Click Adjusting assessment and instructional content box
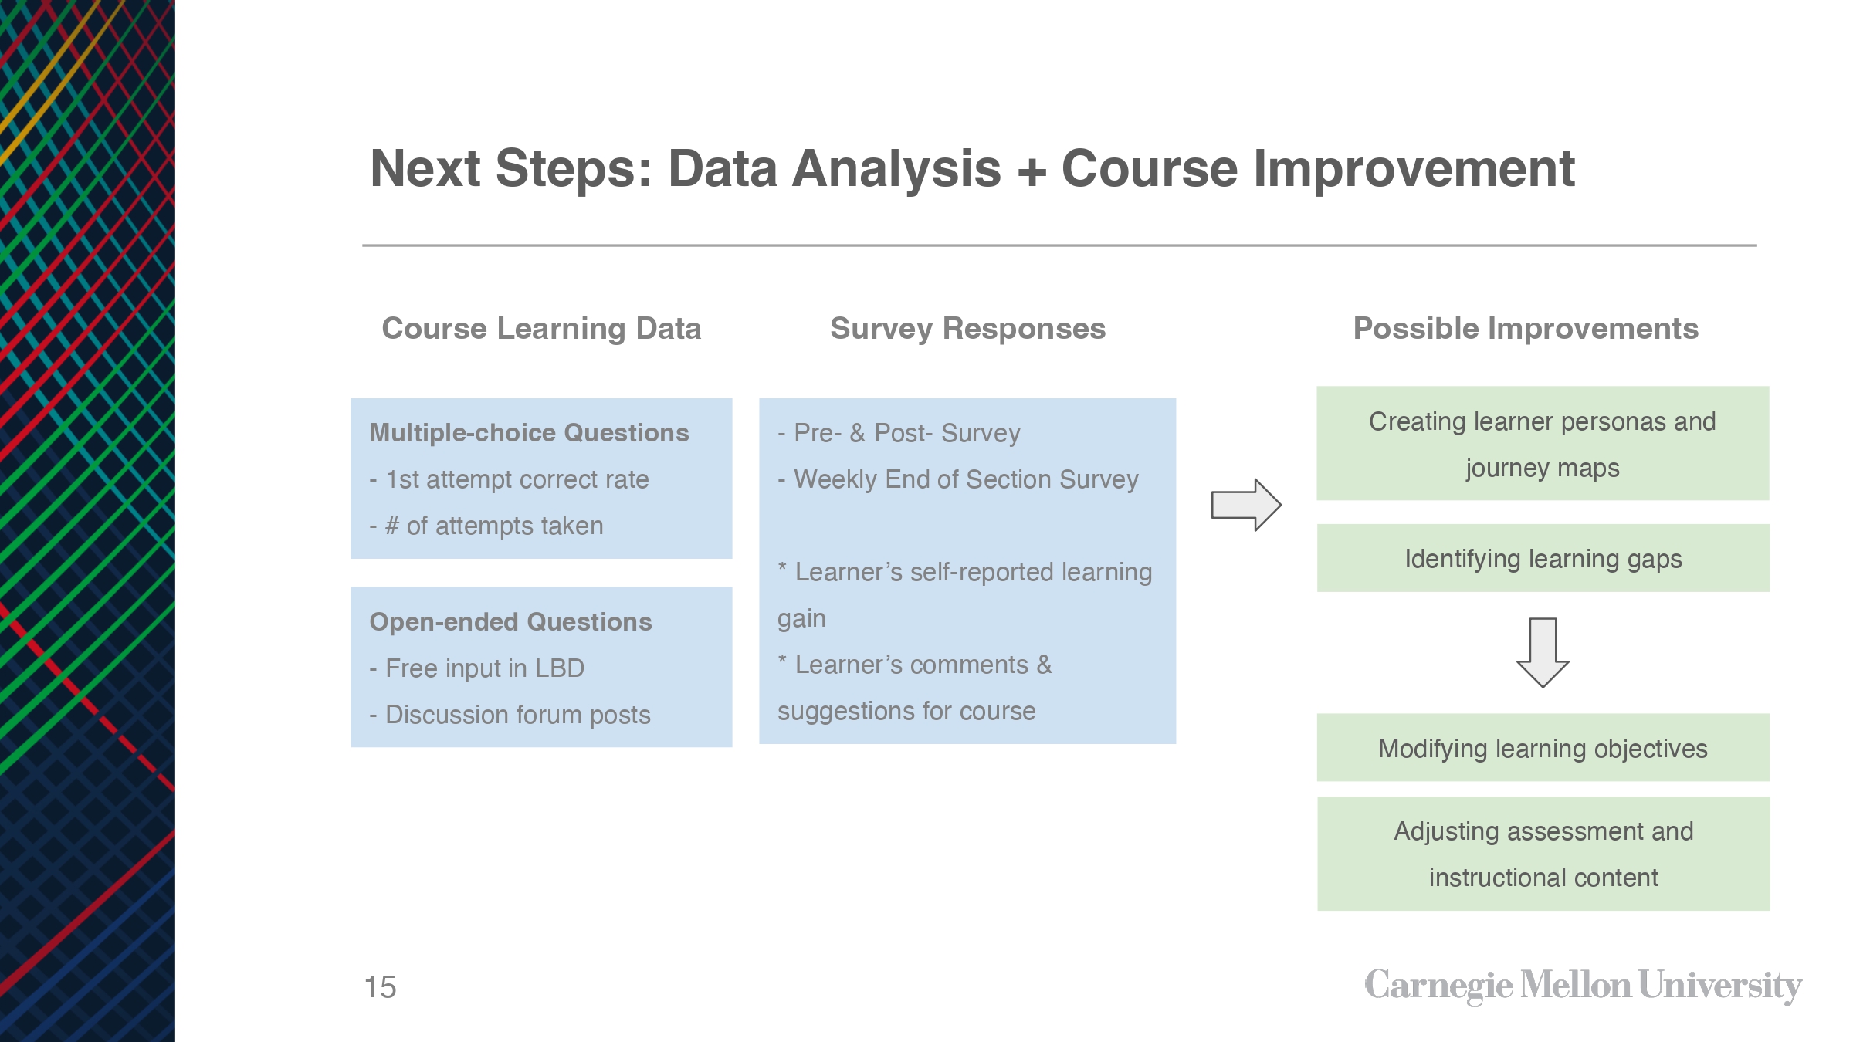The width and height of the screenshot is (1853, 1042). point(1543,854)
